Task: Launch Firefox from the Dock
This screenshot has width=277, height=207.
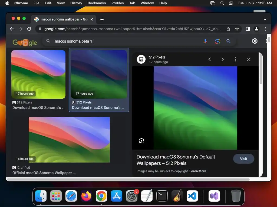Action: (x=86, y=196)
